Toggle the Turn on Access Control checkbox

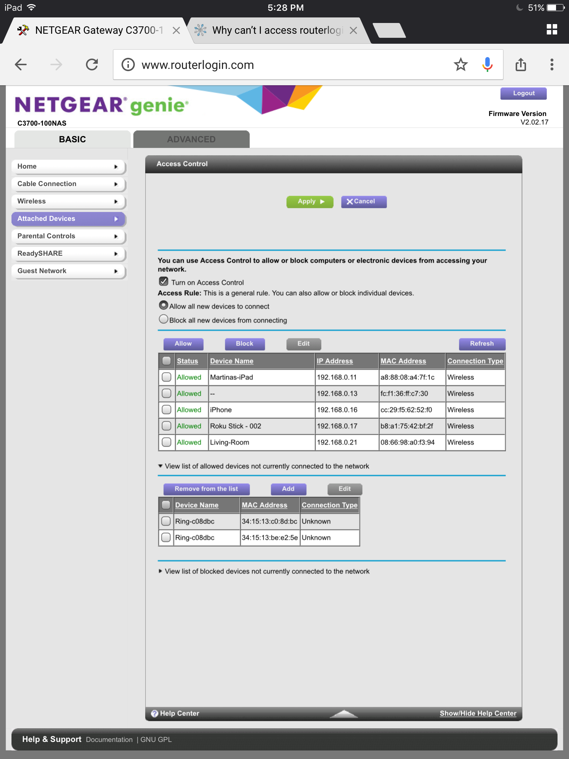[163, 282]
